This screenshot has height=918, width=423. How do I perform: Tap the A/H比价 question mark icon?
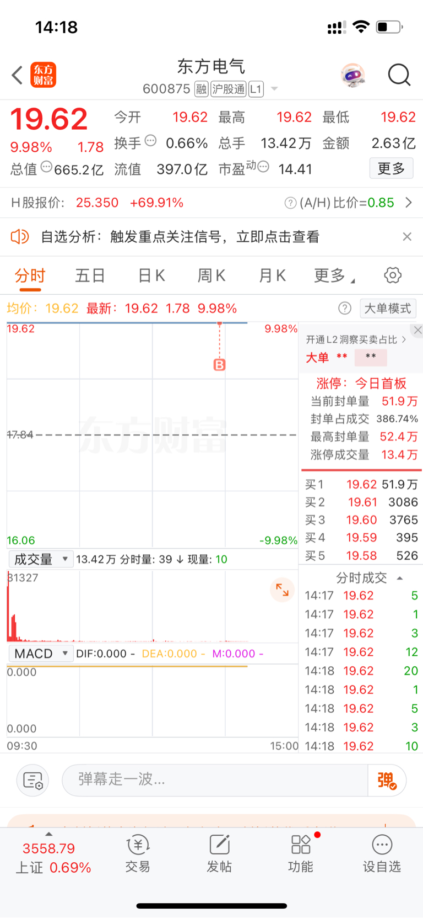(290, 203)
